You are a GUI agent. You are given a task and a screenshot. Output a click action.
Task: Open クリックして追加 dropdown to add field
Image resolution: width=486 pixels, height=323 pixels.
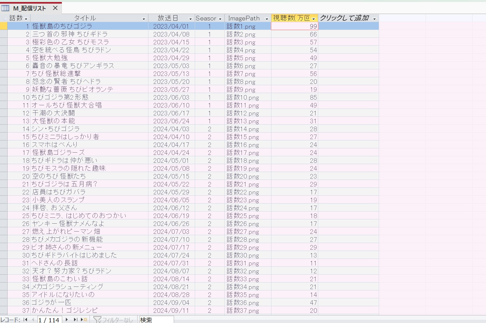(x=374, y=19)
